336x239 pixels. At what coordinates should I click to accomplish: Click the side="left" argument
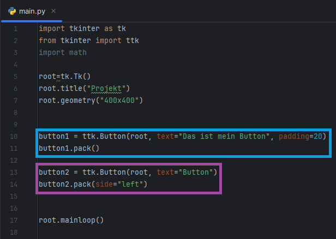119,184
